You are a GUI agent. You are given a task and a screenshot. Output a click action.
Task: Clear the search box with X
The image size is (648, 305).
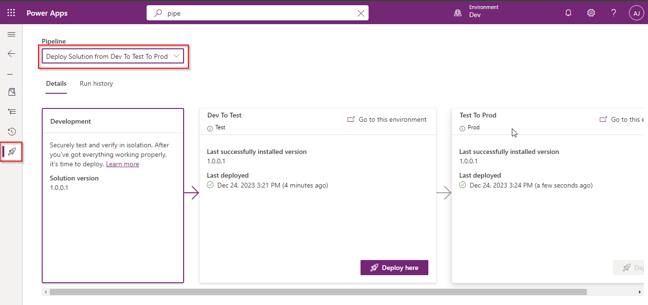pos(361,13)
